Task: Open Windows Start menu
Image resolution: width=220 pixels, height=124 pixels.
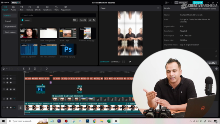Action: [x=3, y=121]
